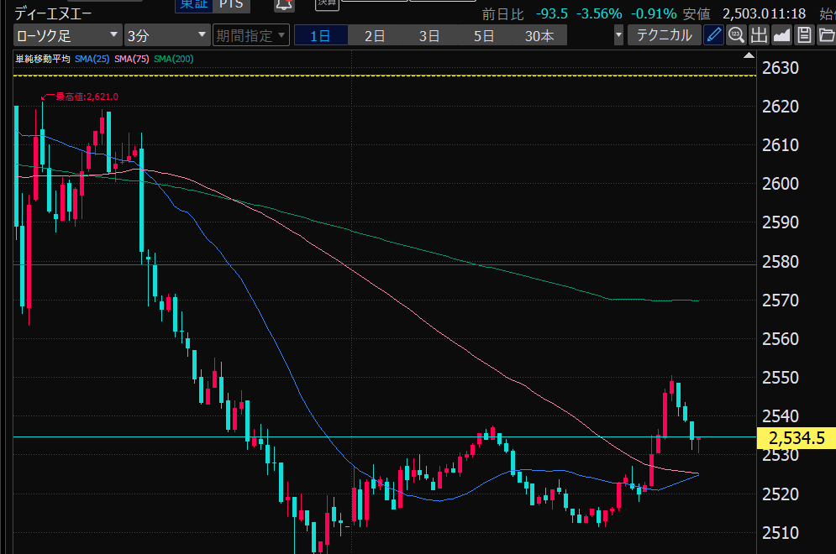Open the small arrow dropdown beside テクニカル
Image resolution: width=836 pixels, height=554 pixels.
pos(619,35)
